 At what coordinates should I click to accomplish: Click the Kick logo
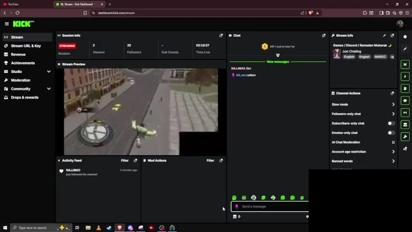tap(23, 24)
